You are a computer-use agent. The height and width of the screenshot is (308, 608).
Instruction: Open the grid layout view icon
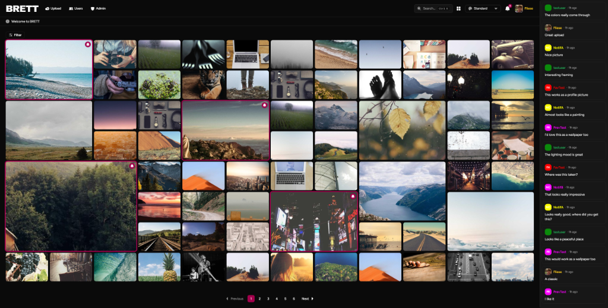pos(458,8)
